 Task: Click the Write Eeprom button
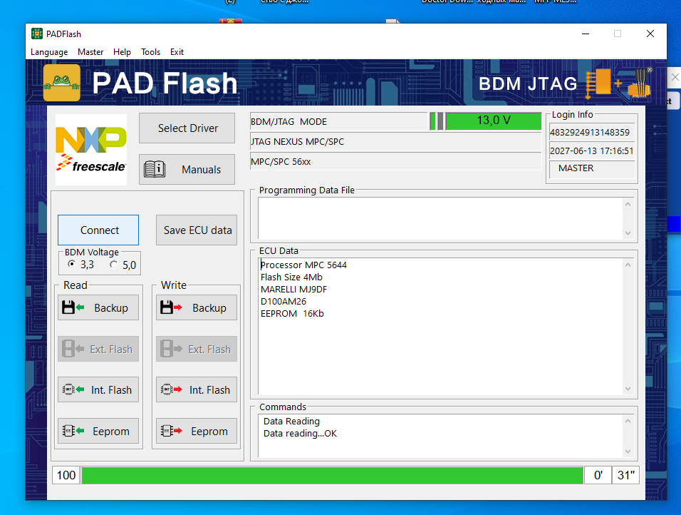point(197,431)
